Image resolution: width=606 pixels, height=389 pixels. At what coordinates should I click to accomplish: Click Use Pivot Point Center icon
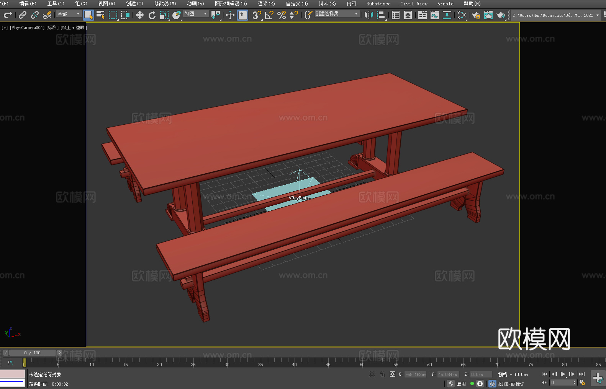(x=216, y=15)
